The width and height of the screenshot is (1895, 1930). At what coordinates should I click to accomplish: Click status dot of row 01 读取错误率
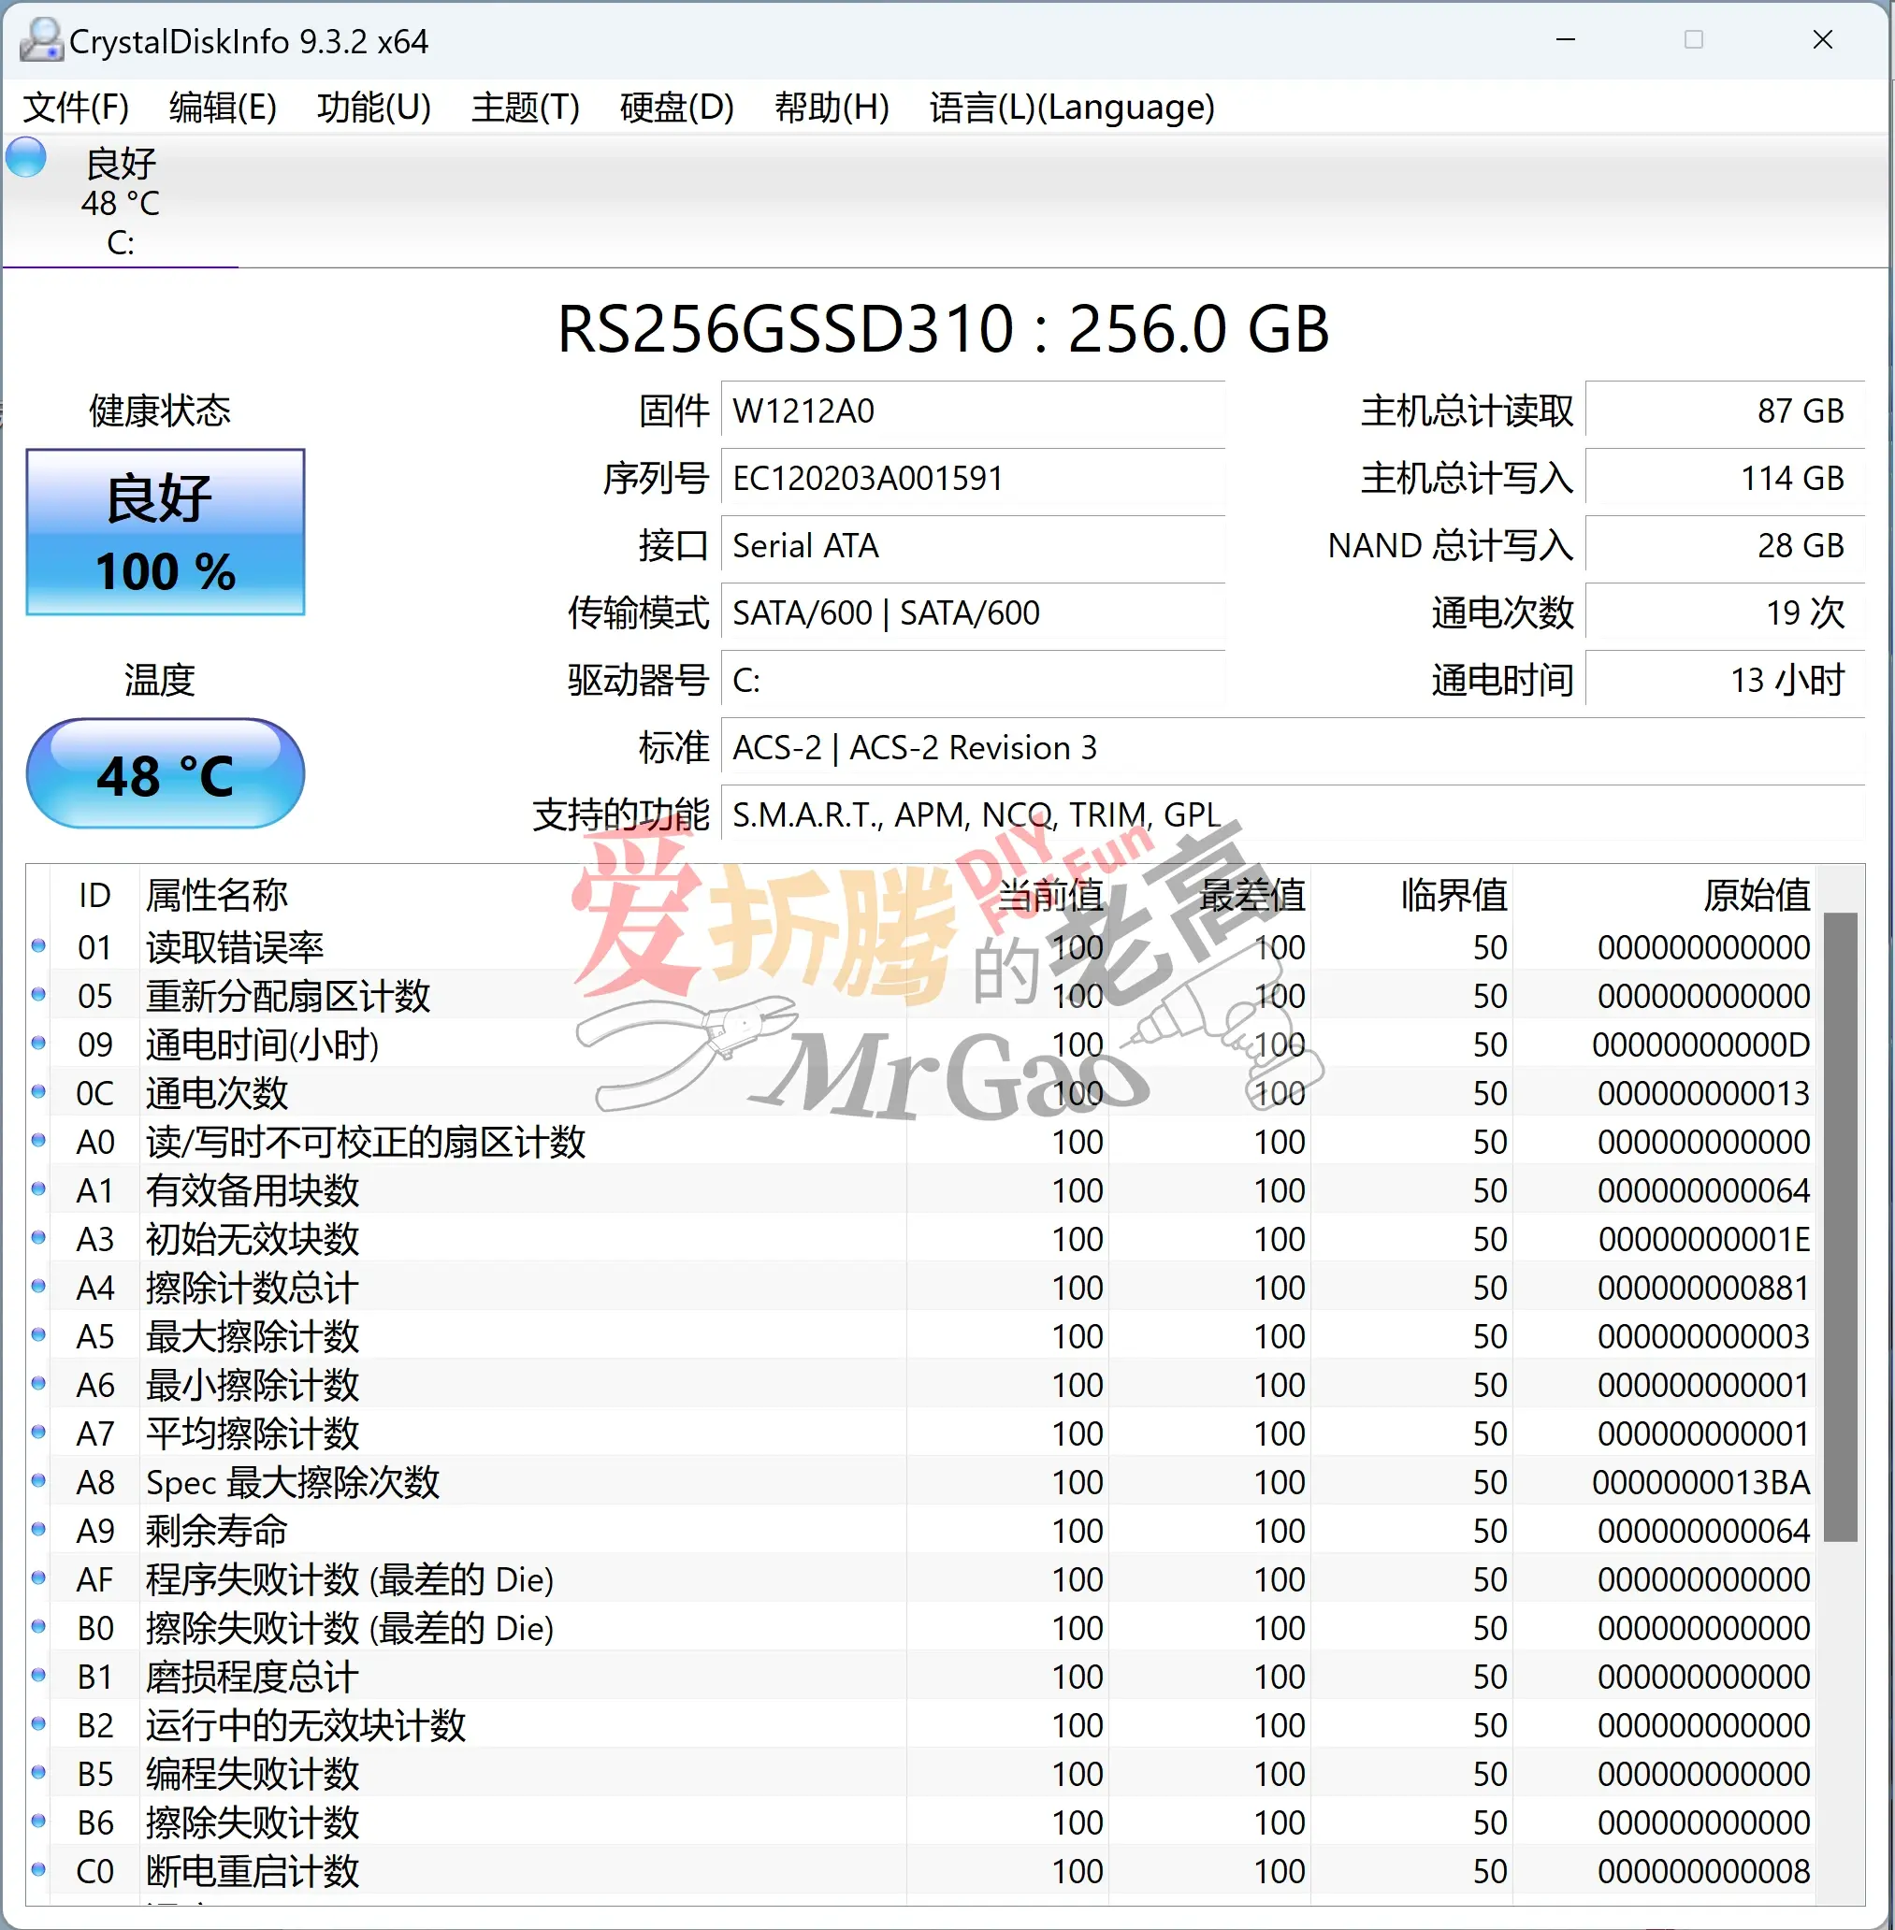click(x=38, y=946)
